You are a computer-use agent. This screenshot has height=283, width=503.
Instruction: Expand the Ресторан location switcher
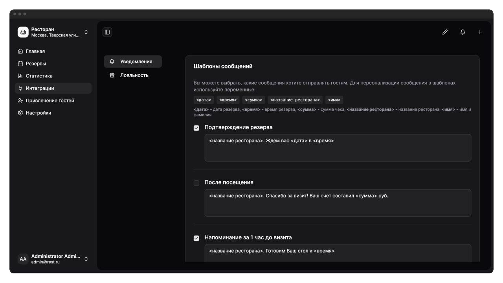point(86,32)
